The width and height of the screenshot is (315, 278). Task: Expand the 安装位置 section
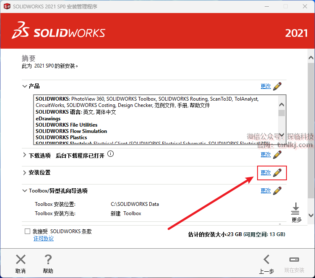click(x=24, y=173)
